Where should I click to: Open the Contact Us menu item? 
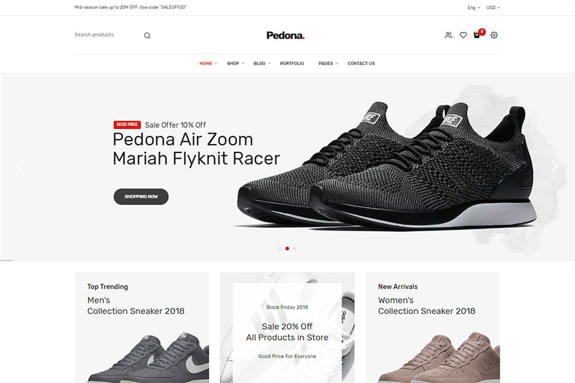tap(361, 64)
